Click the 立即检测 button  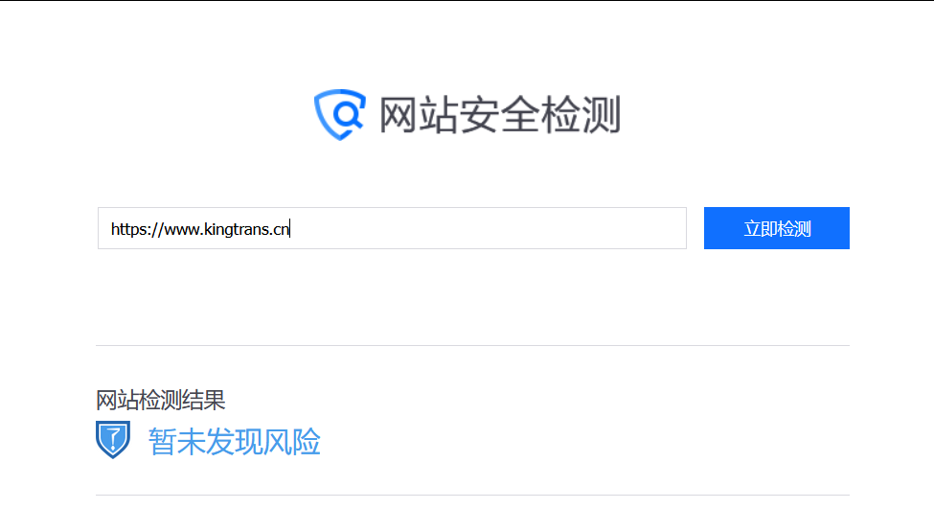(x=776, y=228)
